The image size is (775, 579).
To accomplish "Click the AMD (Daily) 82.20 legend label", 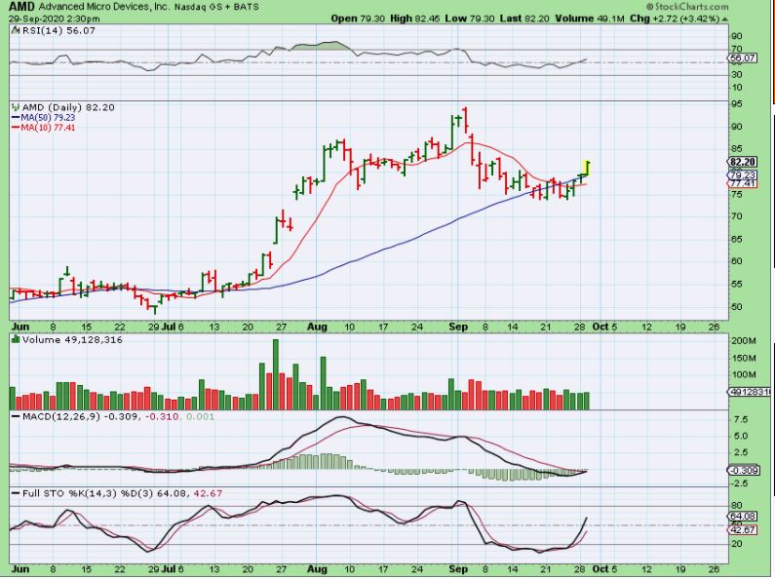I will [68, 107].
